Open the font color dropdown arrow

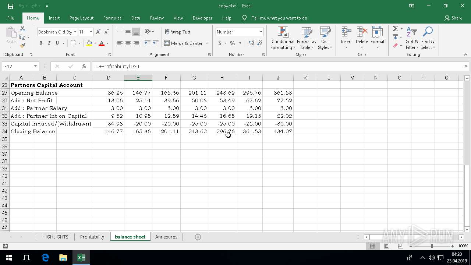pyautogui.click(x=107, y=43)
